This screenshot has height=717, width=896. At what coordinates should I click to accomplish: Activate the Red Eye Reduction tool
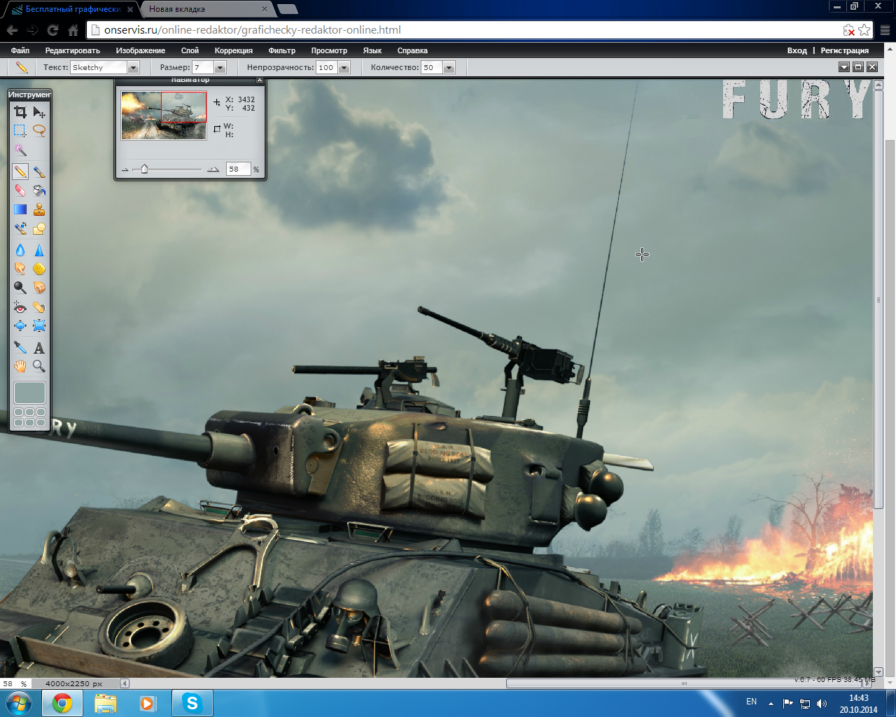tap(20, 307)
